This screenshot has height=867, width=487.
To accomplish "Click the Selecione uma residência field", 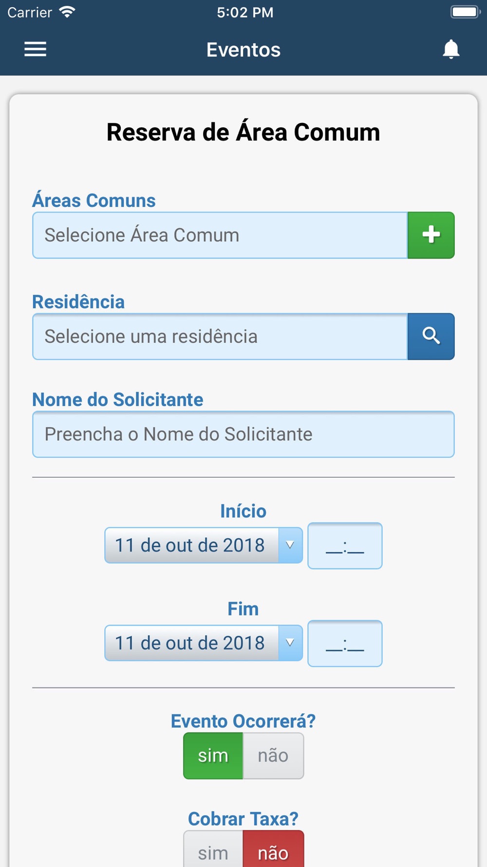I will coord(220,336).
